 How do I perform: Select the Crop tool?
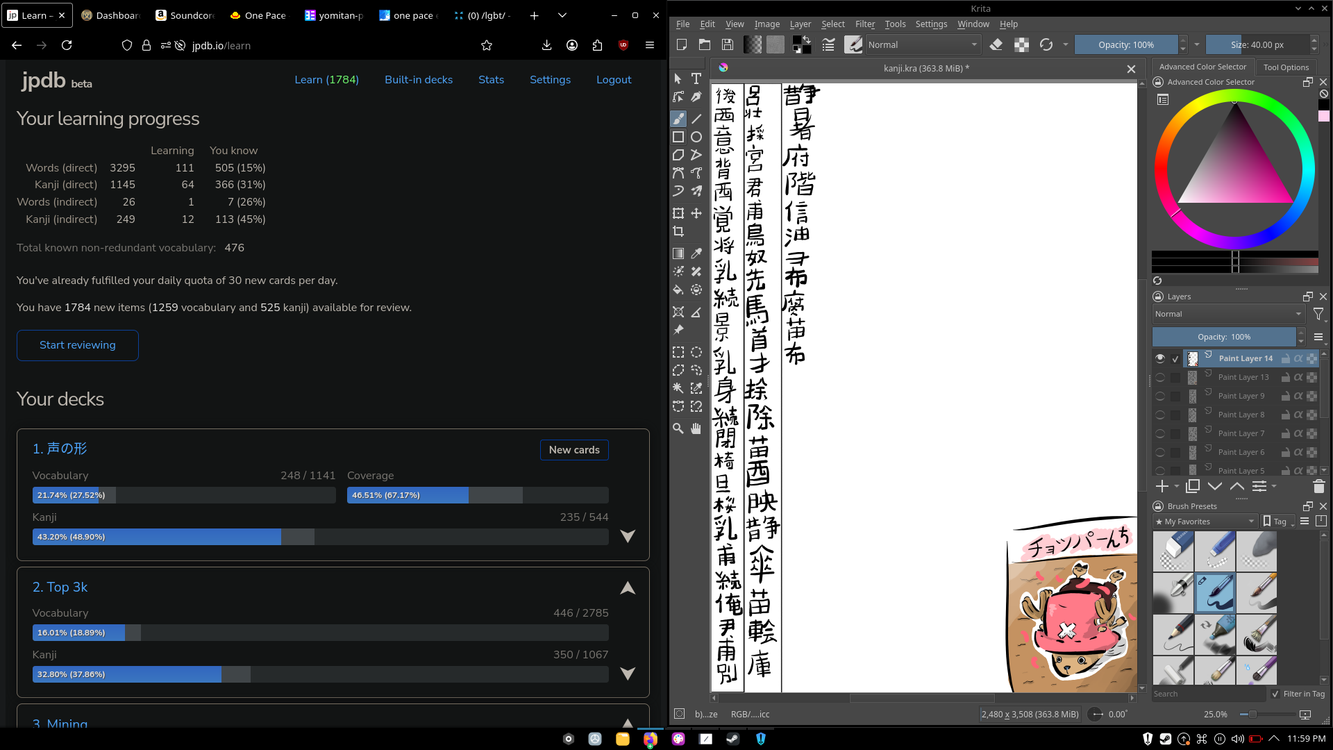(678, 231)
